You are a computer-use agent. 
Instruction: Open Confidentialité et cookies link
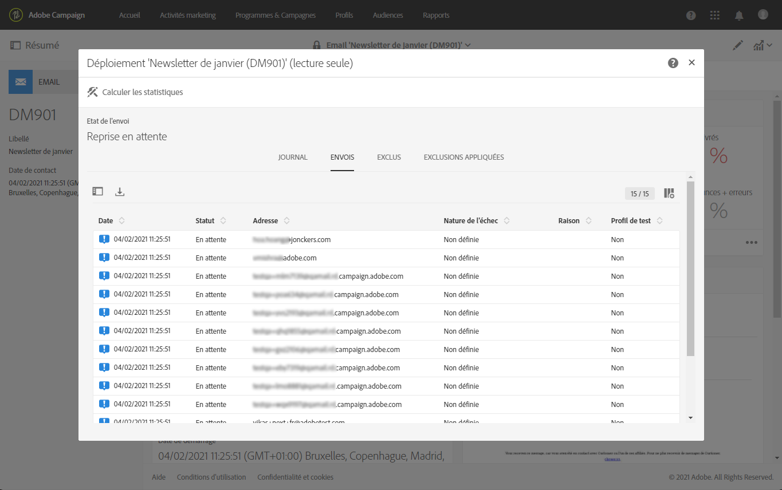point(295,477)
